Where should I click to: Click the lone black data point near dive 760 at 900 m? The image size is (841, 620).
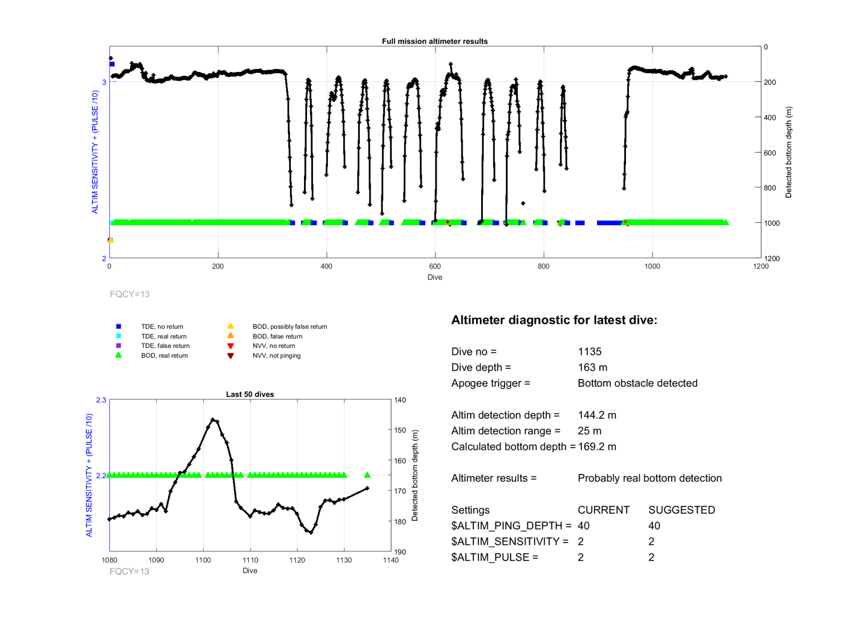pos(523,204)
